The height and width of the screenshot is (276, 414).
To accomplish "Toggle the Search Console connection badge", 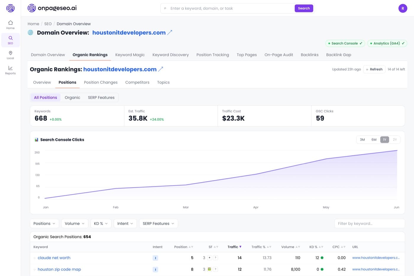I will (x=345, y=43).
